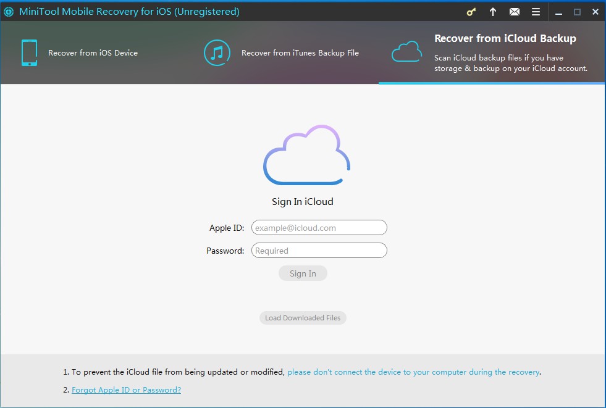
Task: Click the window title text
Action: 129,12
